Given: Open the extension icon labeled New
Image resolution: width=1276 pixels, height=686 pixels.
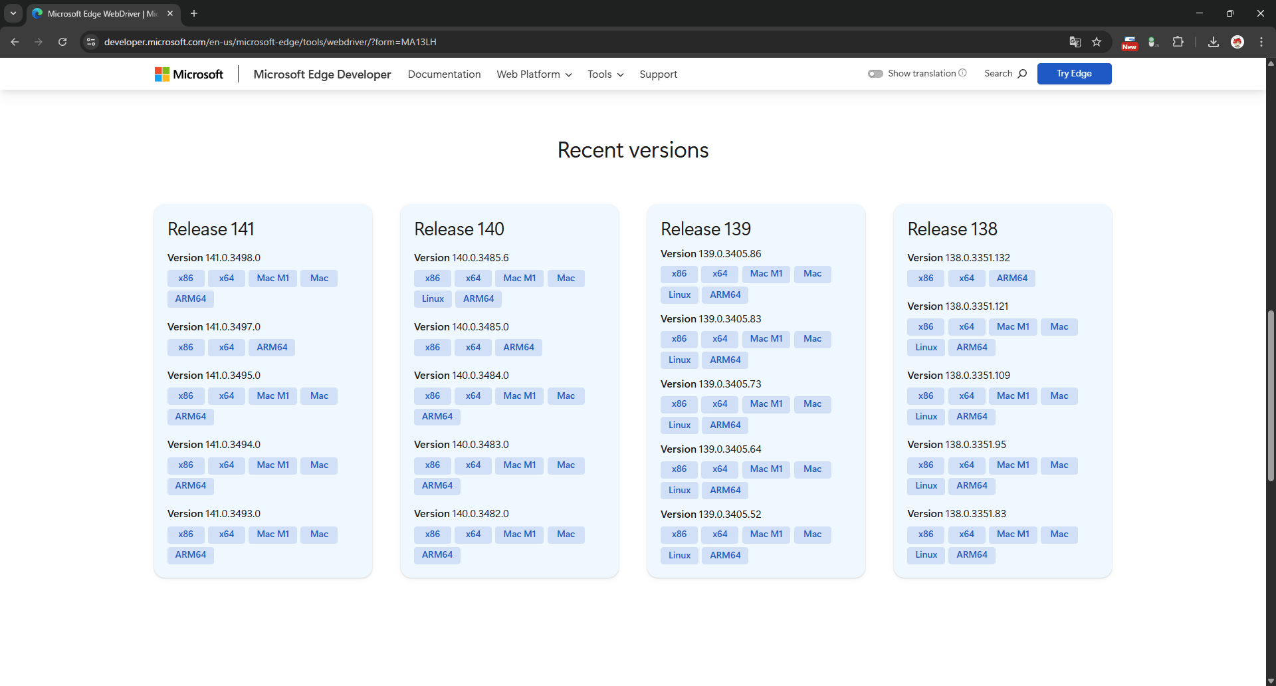Looking at the screenshot, I should (x=1129, y=43).
